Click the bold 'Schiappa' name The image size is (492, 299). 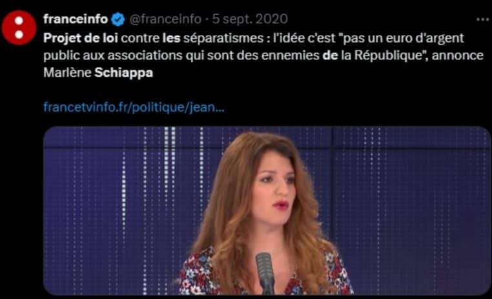[x=123, y=72]
